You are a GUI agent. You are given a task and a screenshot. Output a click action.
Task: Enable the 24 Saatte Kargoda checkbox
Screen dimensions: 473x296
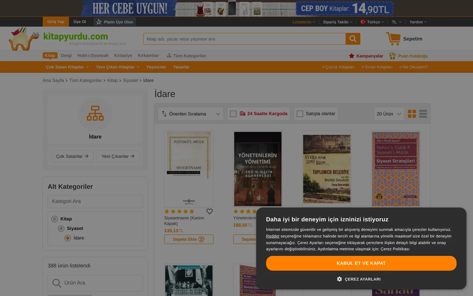click(233, 114)
